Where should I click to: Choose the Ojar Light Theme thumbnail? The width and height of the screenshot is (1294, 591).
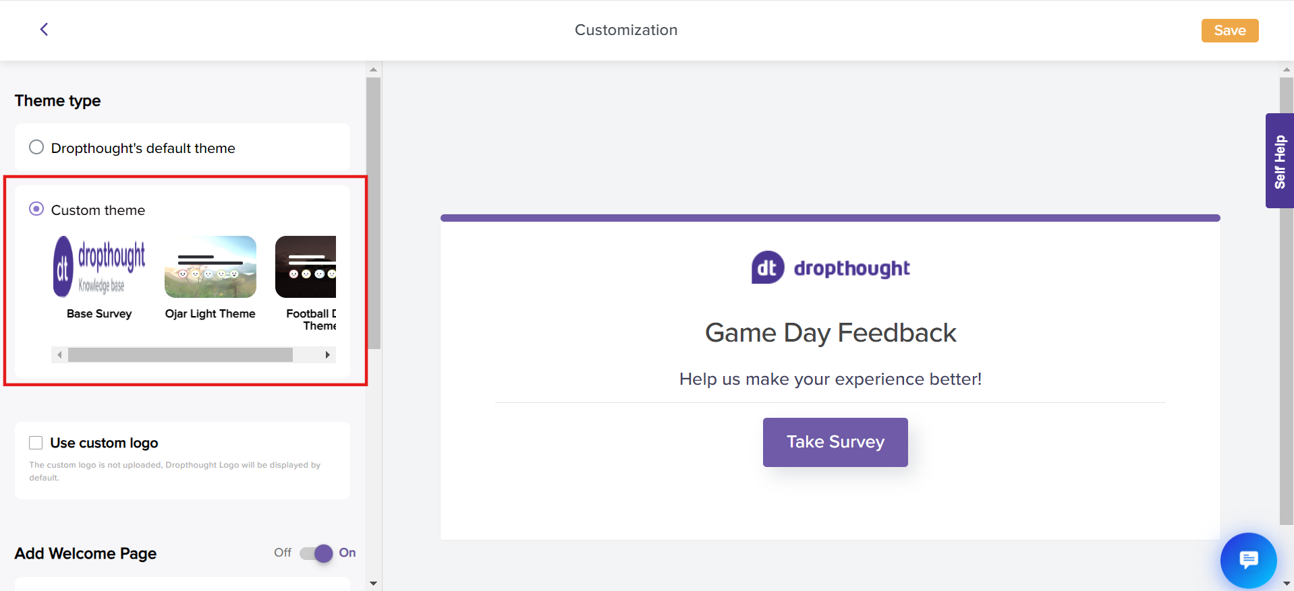click(x=210, y=267)
